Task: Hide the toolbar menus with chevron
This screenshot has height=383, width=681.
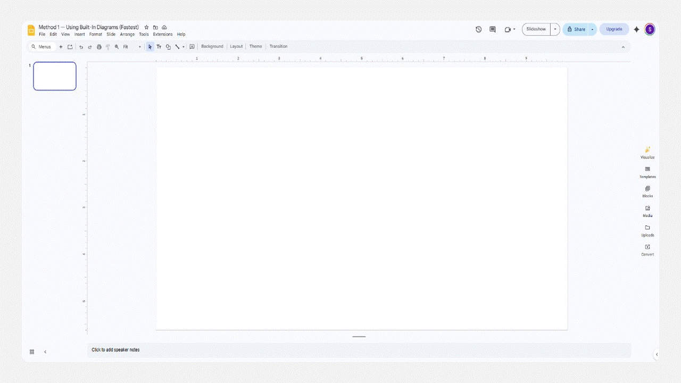Action: click(623, 47)
